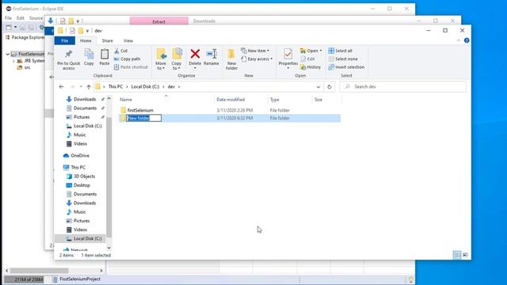Click Select all in ribbon
Screen dimensions: 507x285
[340, 51]
